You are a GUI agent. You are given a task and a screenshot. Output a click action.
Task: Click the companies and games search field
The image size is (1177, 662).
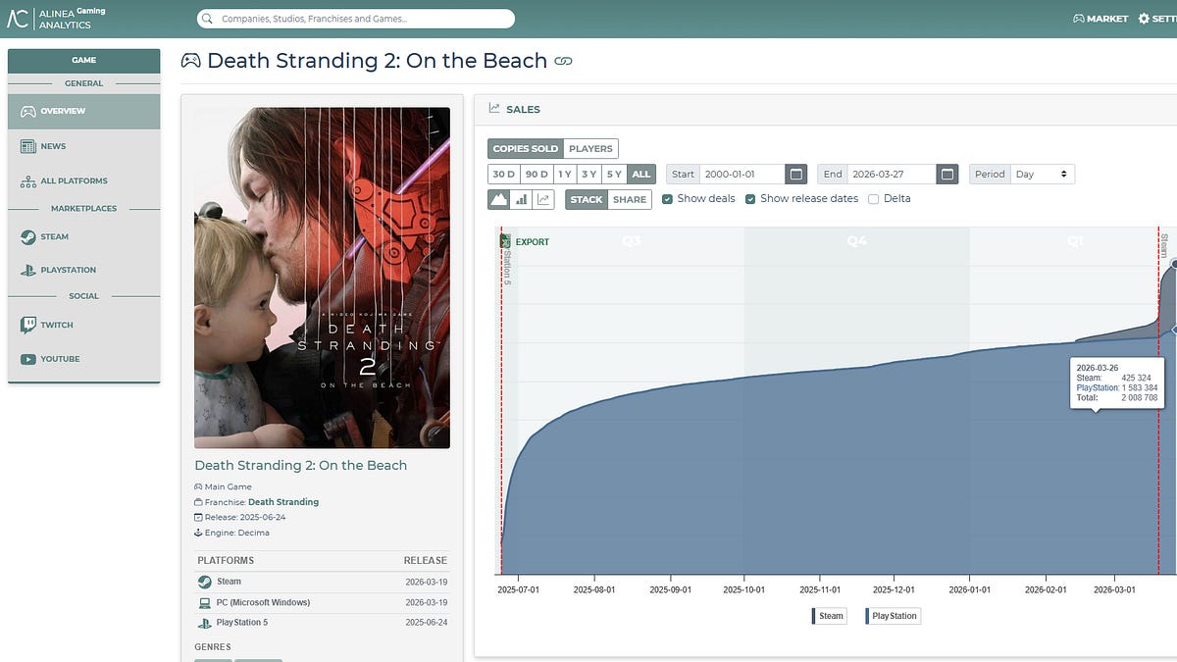click(356, 19)
